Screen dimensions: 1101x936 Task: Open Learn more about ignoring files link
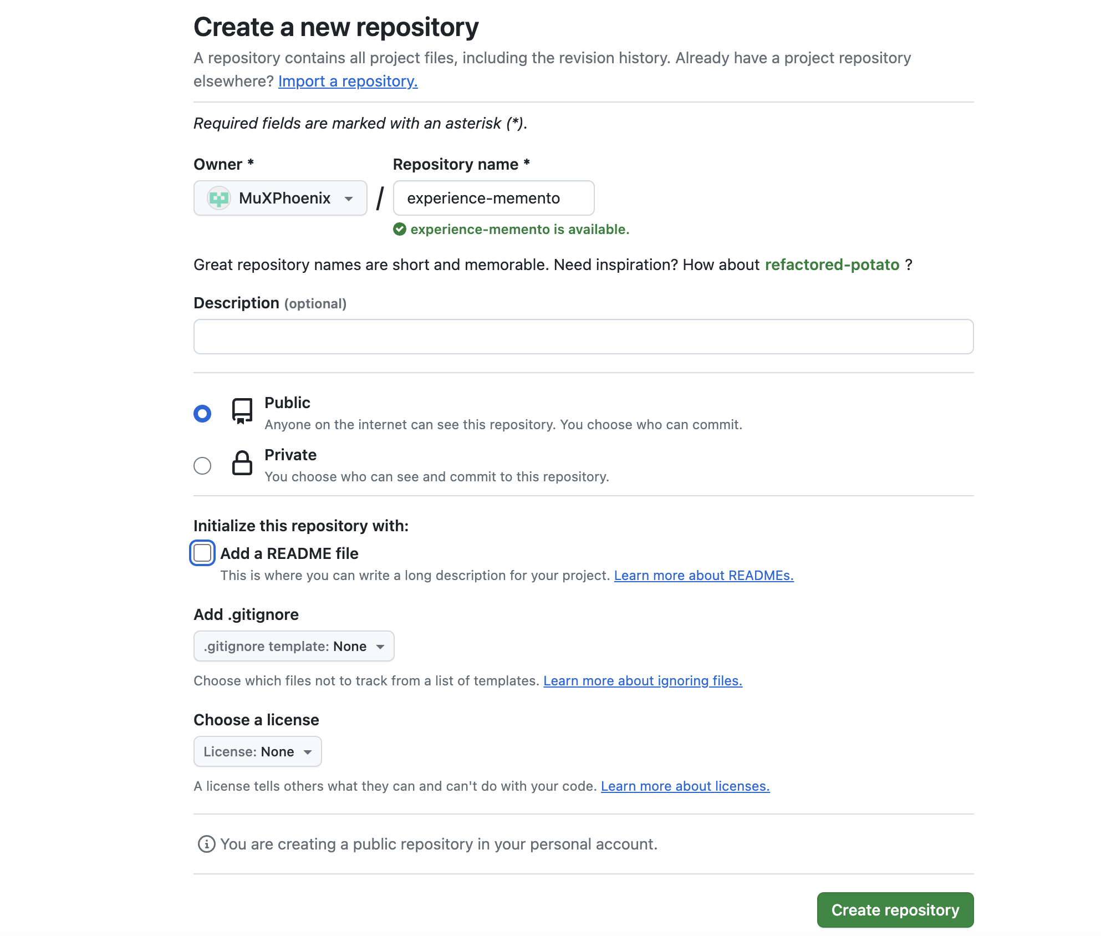point(643,681)
